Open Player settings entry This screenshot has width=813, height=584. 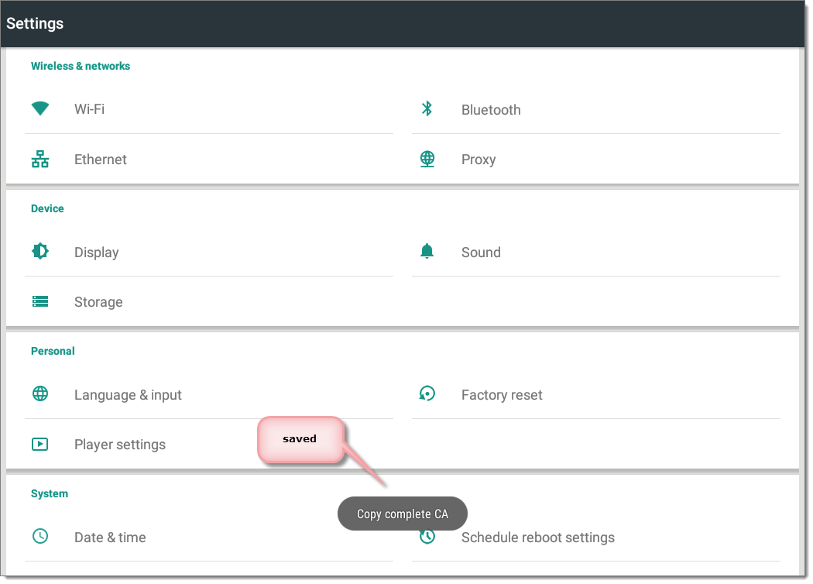tap(209, 444)
